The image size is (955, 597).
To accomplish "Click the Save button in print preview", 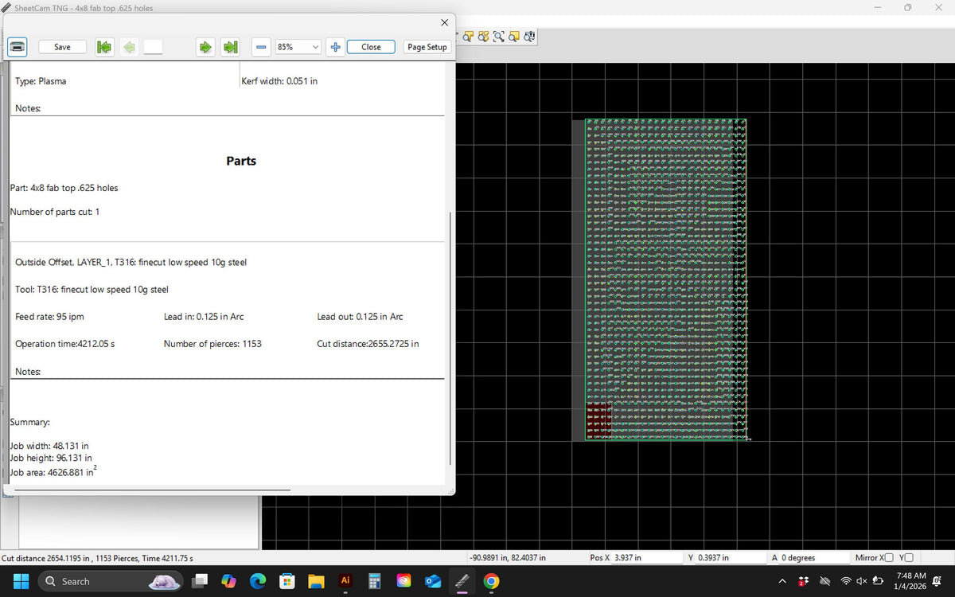I will point(62,47).
